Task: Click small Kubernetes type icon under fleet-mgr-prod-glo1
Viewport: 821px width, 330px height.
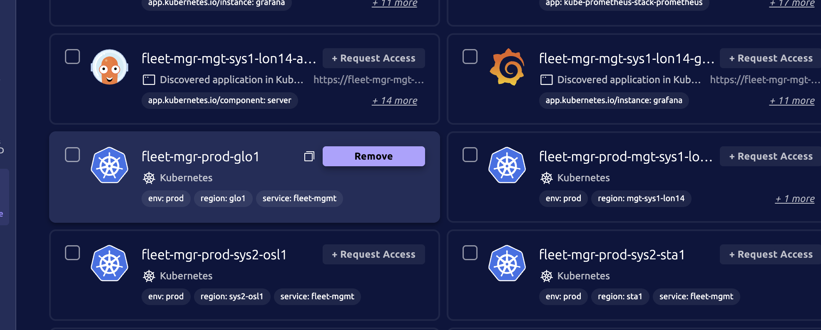Action: (149, 178)
